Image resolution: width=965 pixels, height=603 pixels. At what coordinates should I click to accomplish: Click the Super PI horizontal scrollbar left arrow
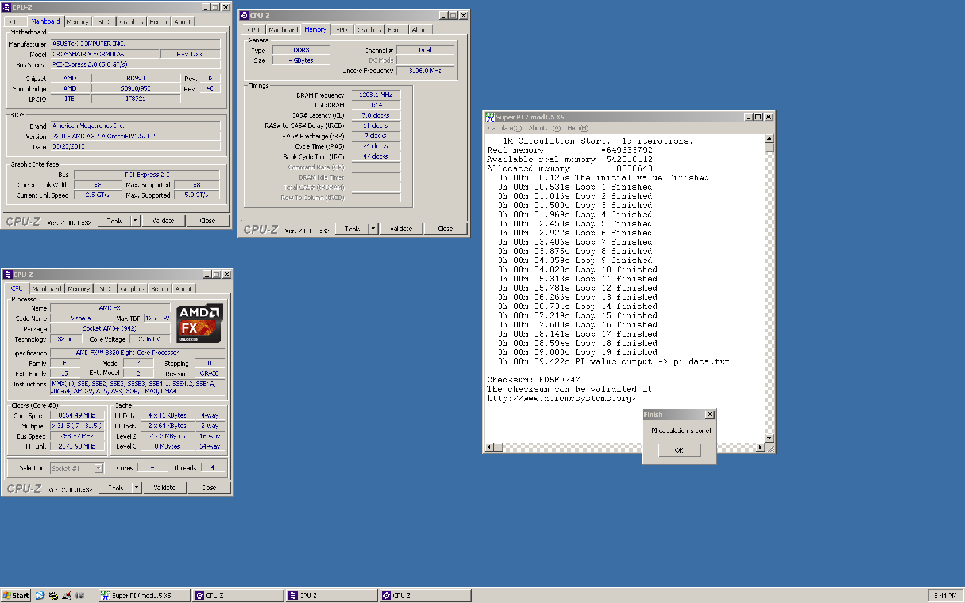pos(489,447)
